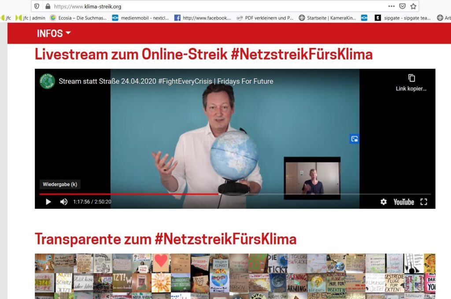This screenshot has width=451, height=299.
Task: Open the Facebook bookmark in toolbar
Action: (x=203, y=18)
